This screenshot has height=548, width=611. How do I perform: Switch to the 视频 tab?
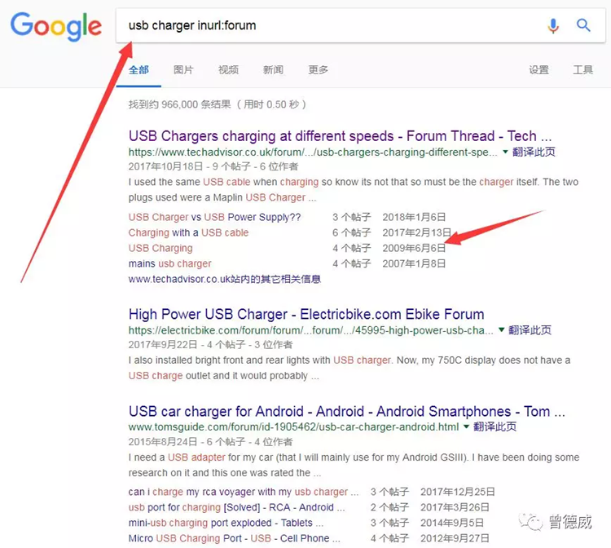[228, 70]
